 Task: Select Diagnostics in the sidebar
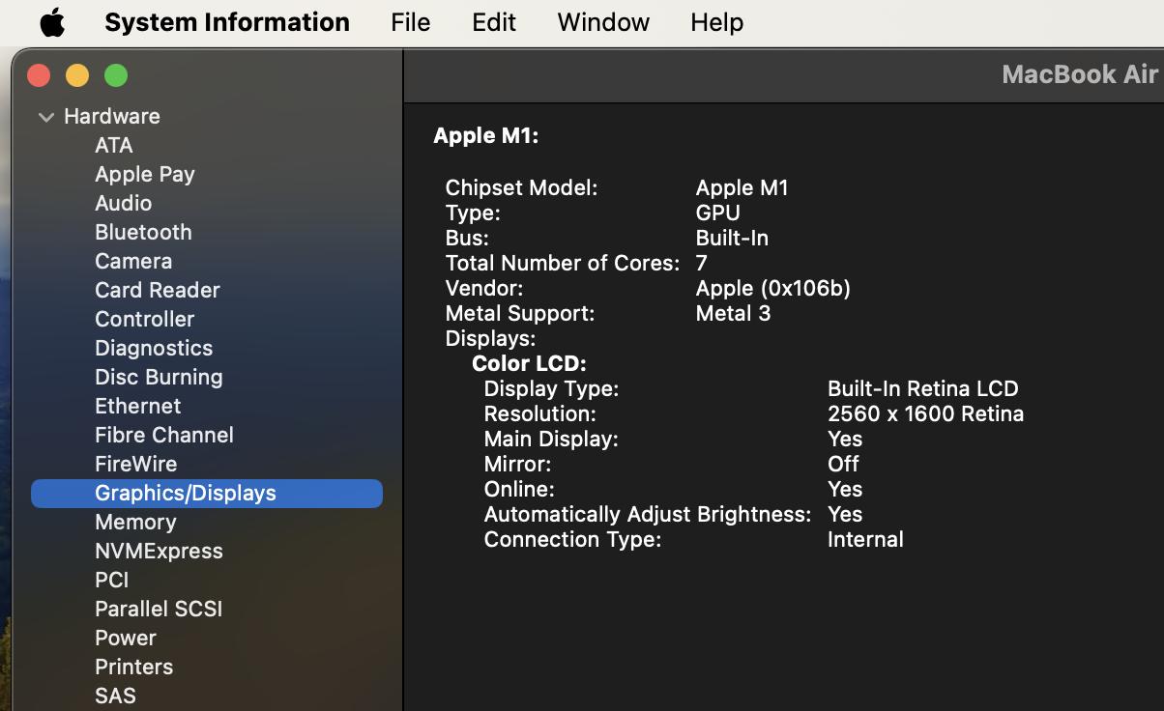(x=154, y=348)
